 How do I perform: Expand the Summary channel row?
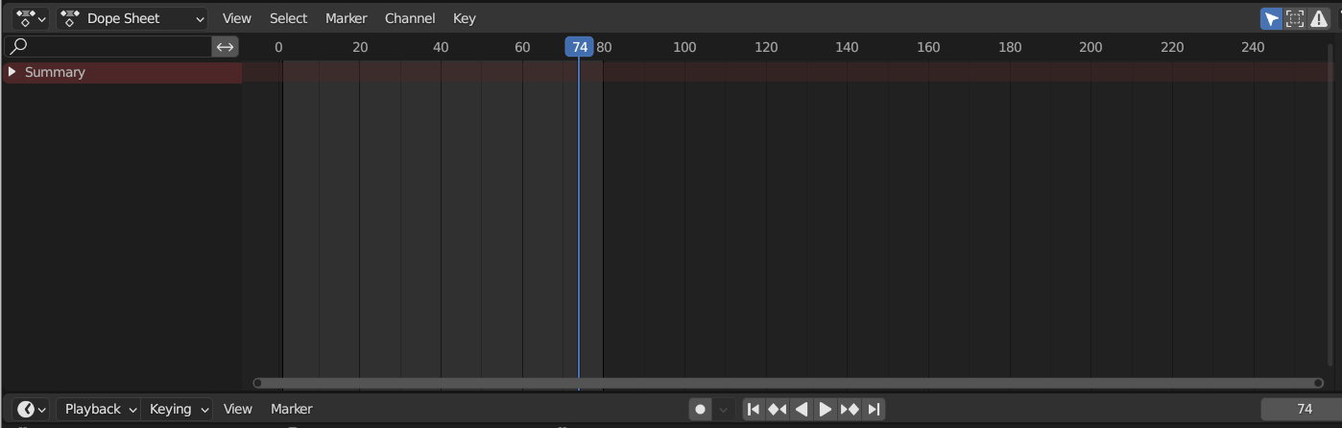click(12, 72)
